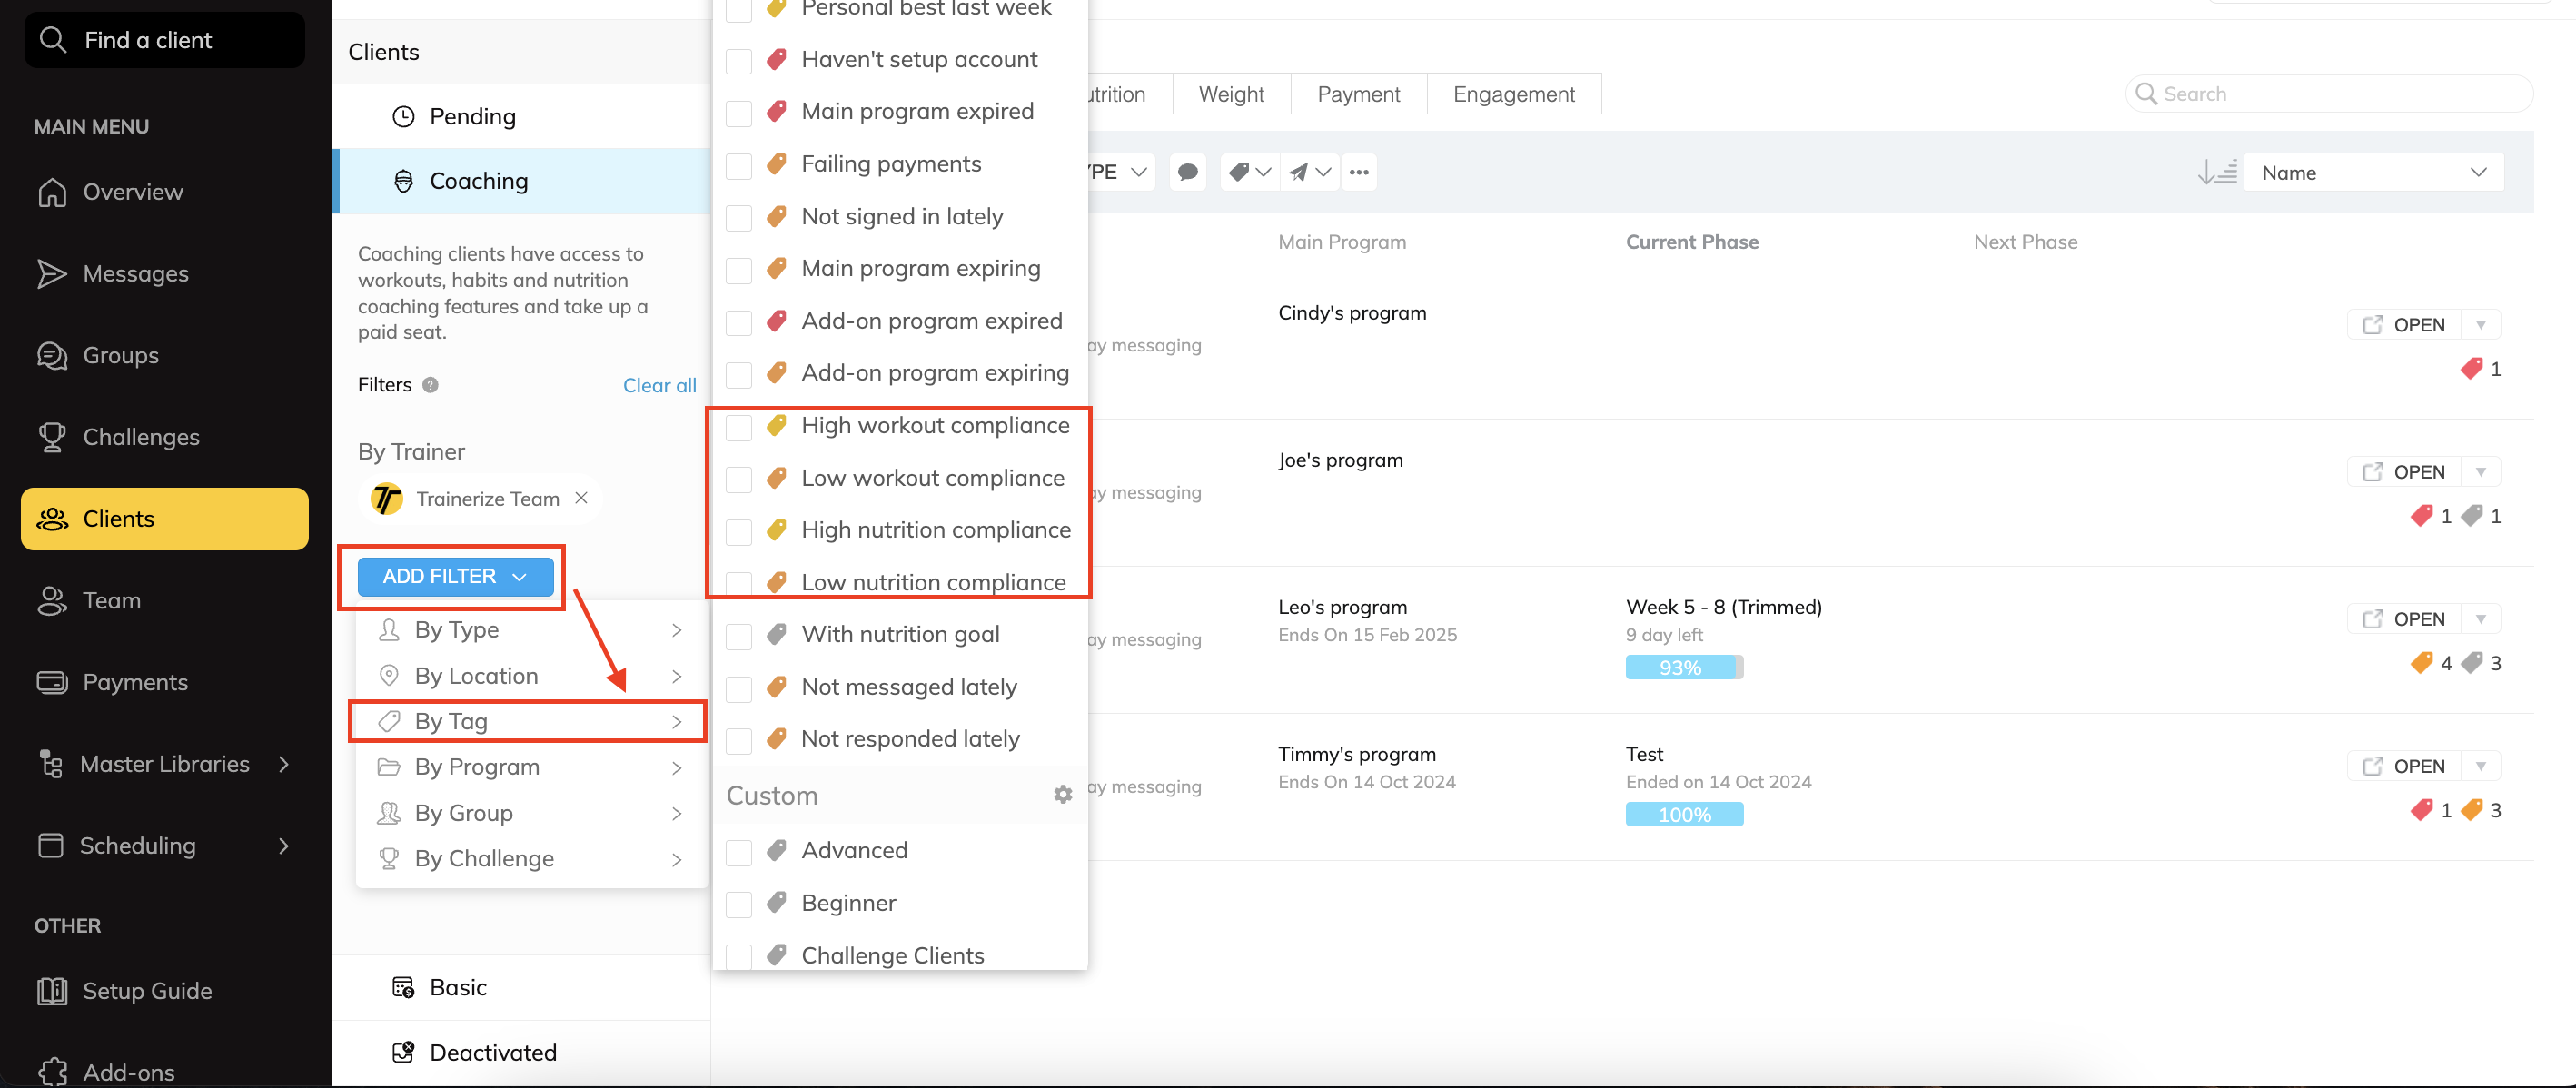Viewport: 2576px width, 1088px height.
Task: Click the grey tag icon on Joe's program row
Action: (2471, 516)
